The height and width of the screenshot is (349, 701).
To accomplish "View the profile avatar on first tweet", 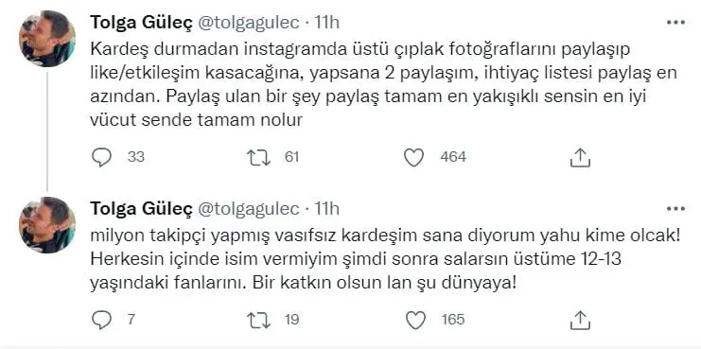I will point(47,39).
